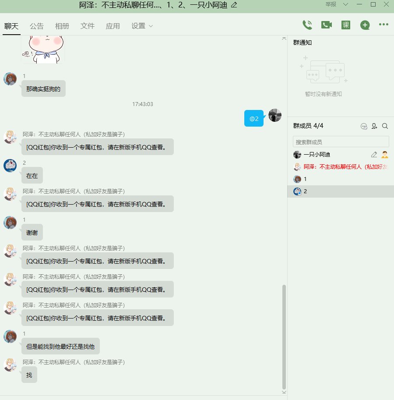
Task: Start a group video call
Action: point(327,25)
